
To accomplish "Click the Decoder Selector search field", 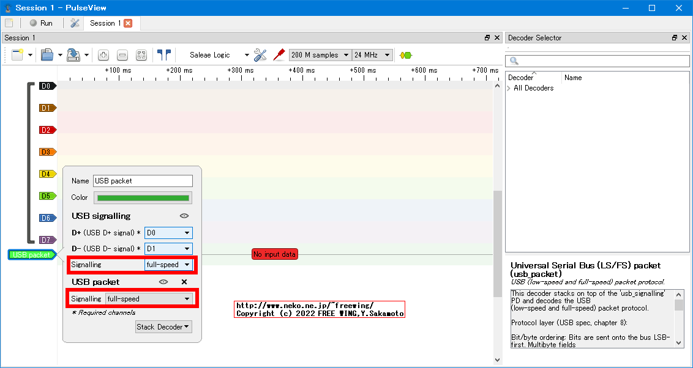I will pyautogui.click(x=597, y=61).
